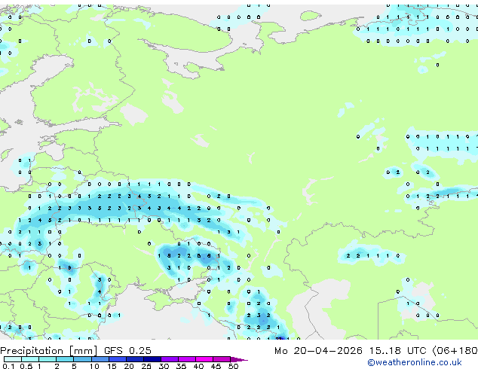
Task: Click the '10' legend scale value
Action: 94,366
